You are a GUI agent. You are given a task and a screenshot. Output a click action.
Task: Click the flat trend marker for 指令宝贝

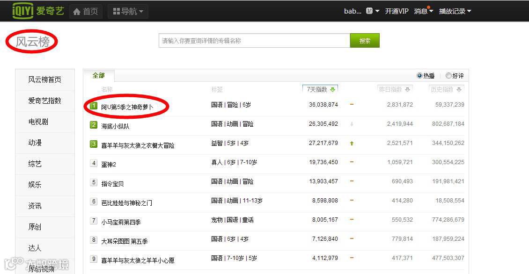pyautogui.click(x=352, y=181)
